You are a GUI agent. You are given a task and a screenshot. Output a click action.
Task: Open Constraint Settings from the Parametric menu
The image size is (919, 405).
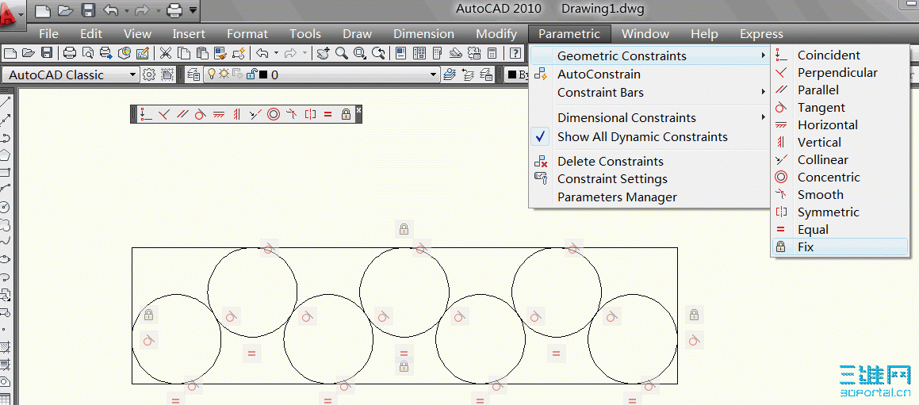pyautogui.click(x=650, y=179)
